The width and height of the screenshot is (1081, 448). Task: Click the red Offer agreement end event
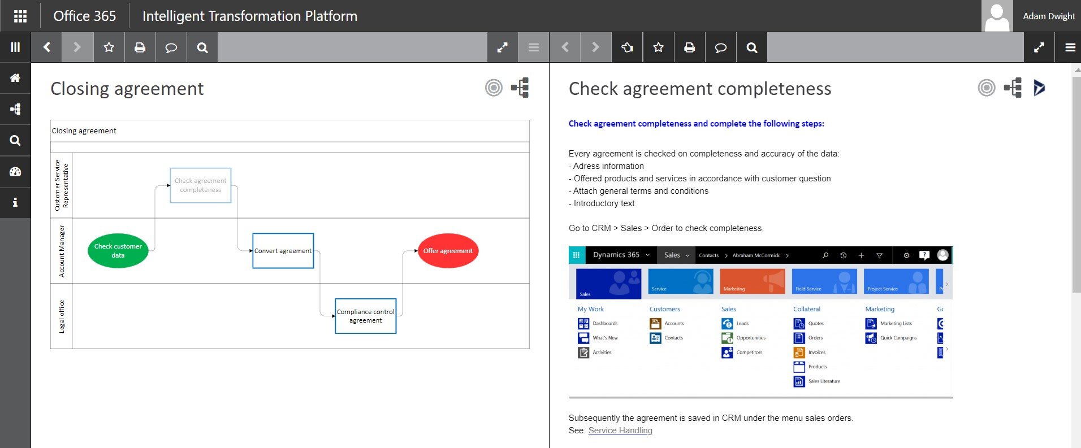click(x=447, y=251)
